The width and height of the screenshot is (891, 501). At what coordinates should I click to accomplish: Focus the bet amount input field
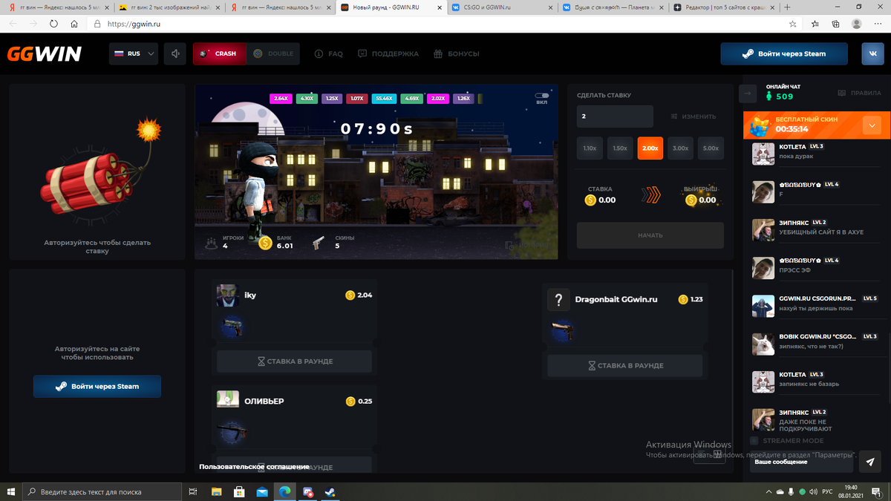[615, 117]
